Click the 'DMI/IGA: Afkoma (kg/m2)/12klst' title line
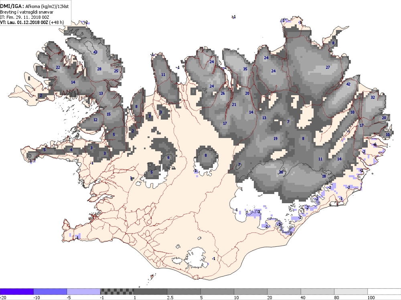This screenshot has width=401, height=300. click(x=34, y=6)
